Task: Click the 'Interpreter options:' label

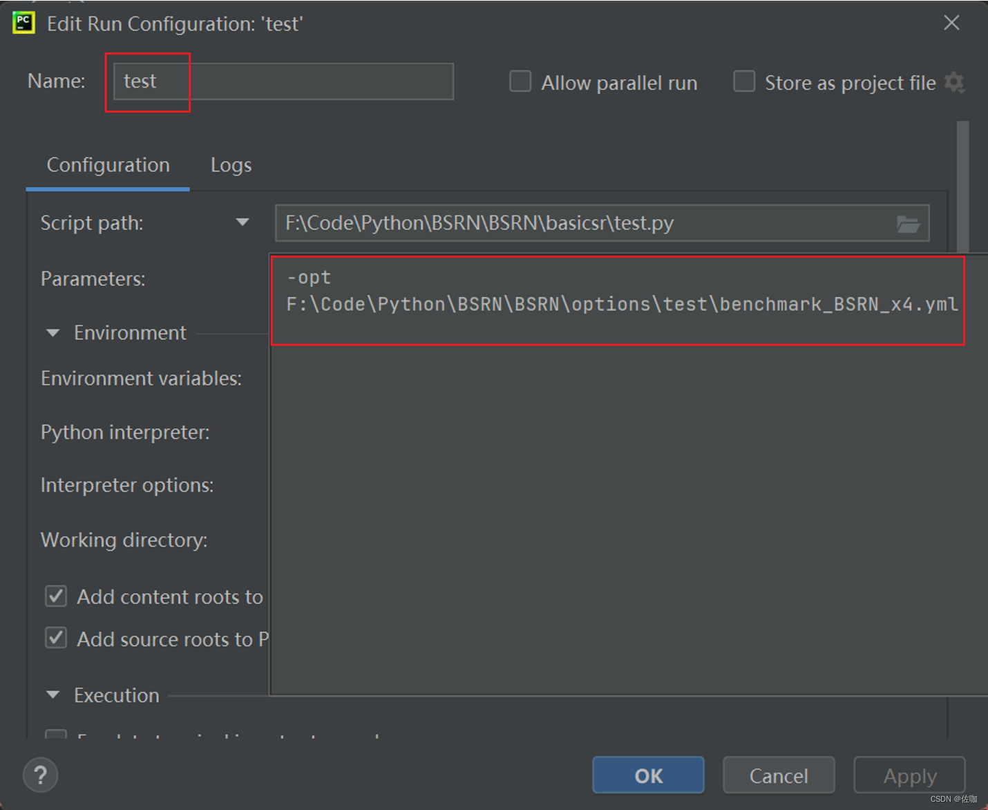Action: (x=127, y=485)
